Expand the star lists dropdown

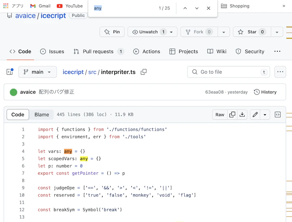[277, 32]
